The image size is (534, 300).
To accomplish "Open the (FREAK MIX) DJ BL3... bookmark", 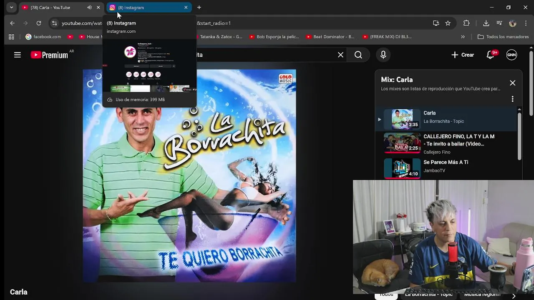I will [387, 37].
